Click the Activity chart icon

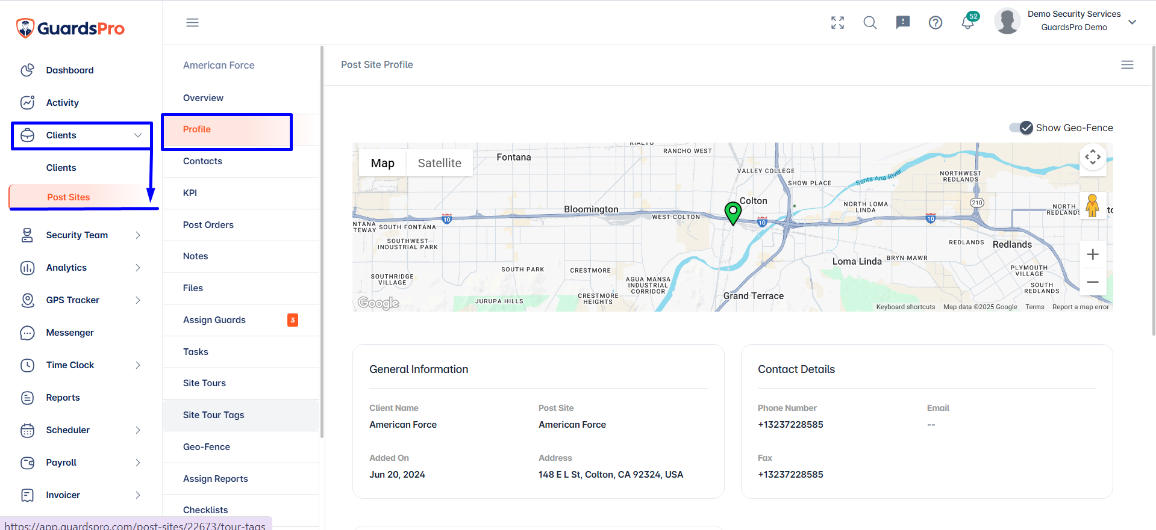28,103
